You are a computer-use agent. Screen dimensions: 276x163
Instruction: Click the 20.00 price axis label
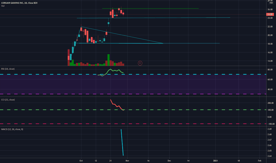coord(270,35)
